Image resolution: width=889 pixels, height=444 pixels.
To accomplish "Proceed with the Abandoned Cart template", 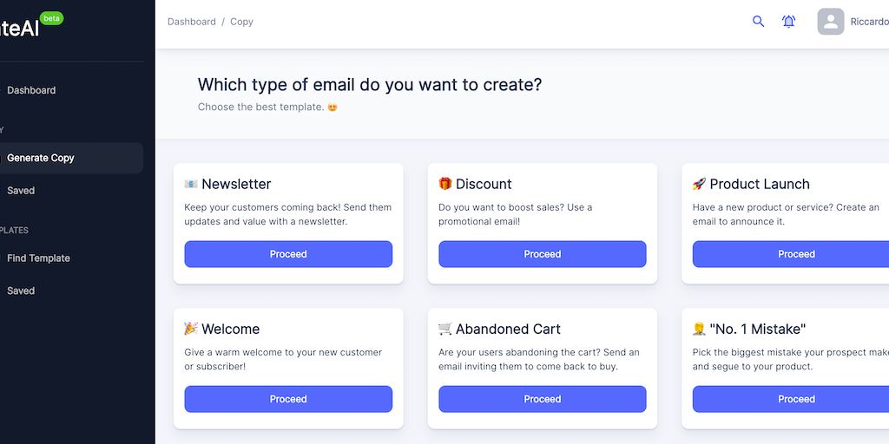I will tap(543, 399).
